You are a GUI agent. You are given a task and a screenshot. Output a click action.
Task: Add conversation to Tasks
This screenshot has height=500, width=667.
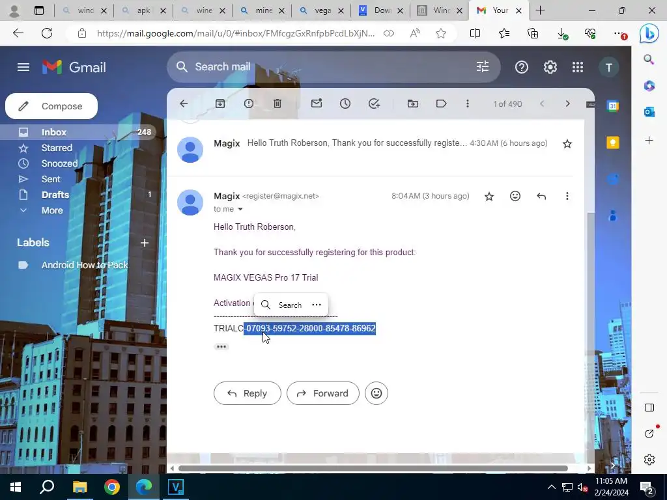click(374, 104)
